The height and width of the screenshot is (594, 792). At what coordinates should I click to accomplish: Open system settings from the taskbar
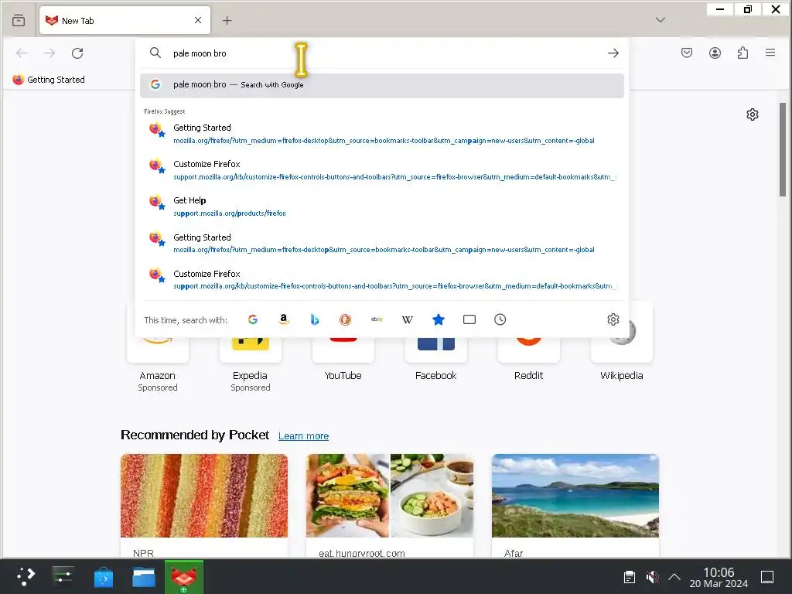(x=63, y=576)
